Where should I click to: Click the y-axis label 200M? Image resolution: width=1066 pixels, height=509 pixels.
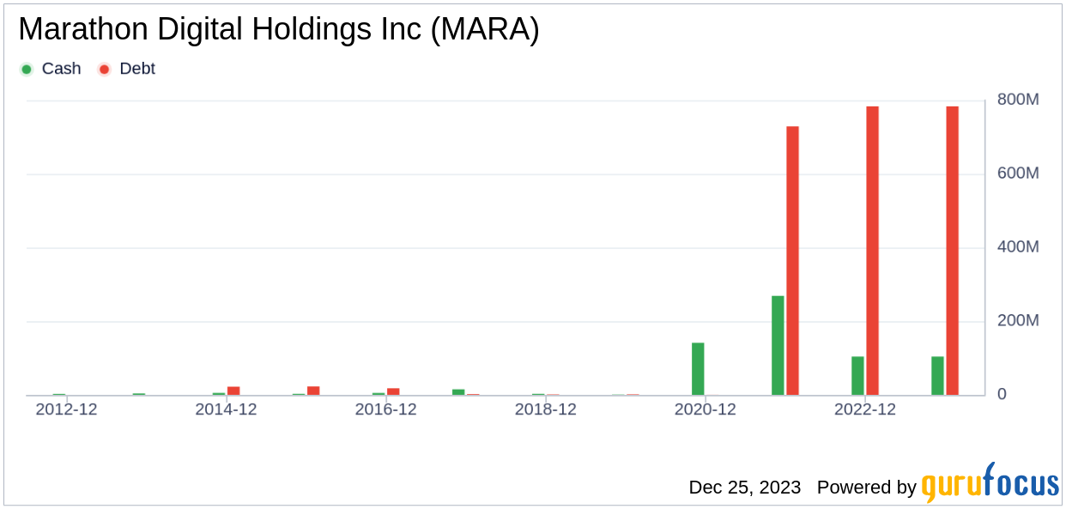coord(1018,321)
